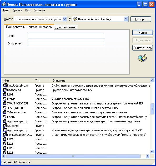The width and height of the screenshot is (156, 166).
Task: Click description 'Учетная запись службы KDC'
Action: [x=71, y=99]
